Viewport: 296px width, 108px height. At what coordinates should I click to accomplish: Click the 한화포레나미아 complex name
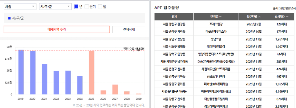[x=216, y=76]
